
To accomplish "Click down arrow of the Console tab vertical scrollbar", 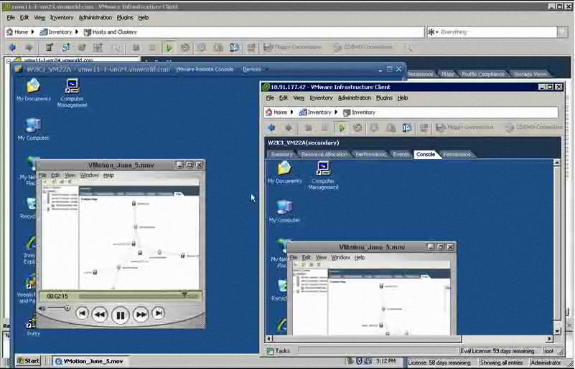I will click(x=557, y=332).
